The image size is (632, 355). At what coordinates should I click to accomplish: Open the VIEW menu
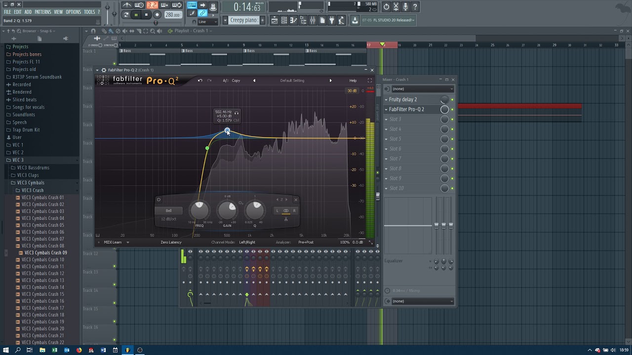pos(58,12)
